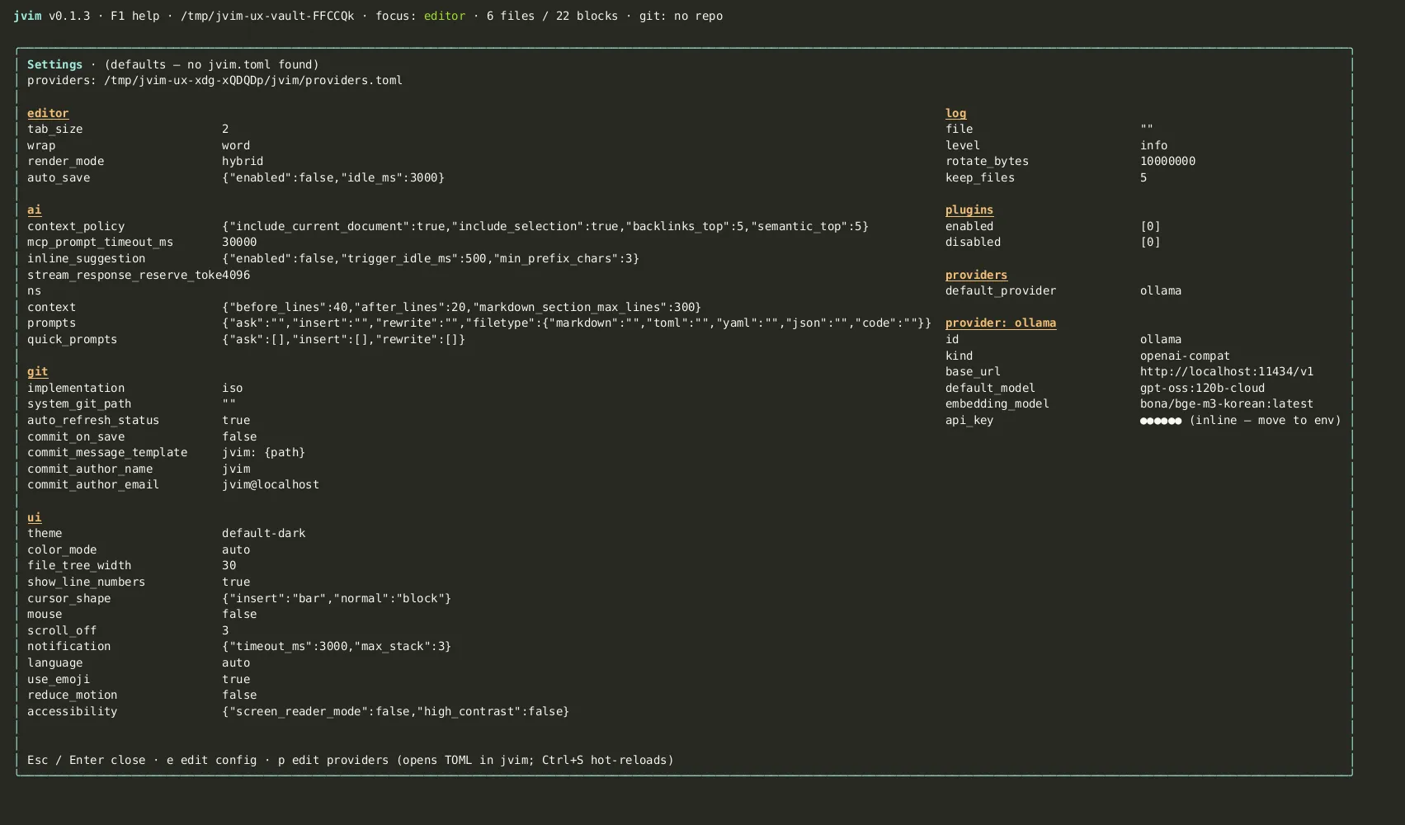
Task: Click the accessibility setting label
Action: pyautogui.click(x=73, y=711)
